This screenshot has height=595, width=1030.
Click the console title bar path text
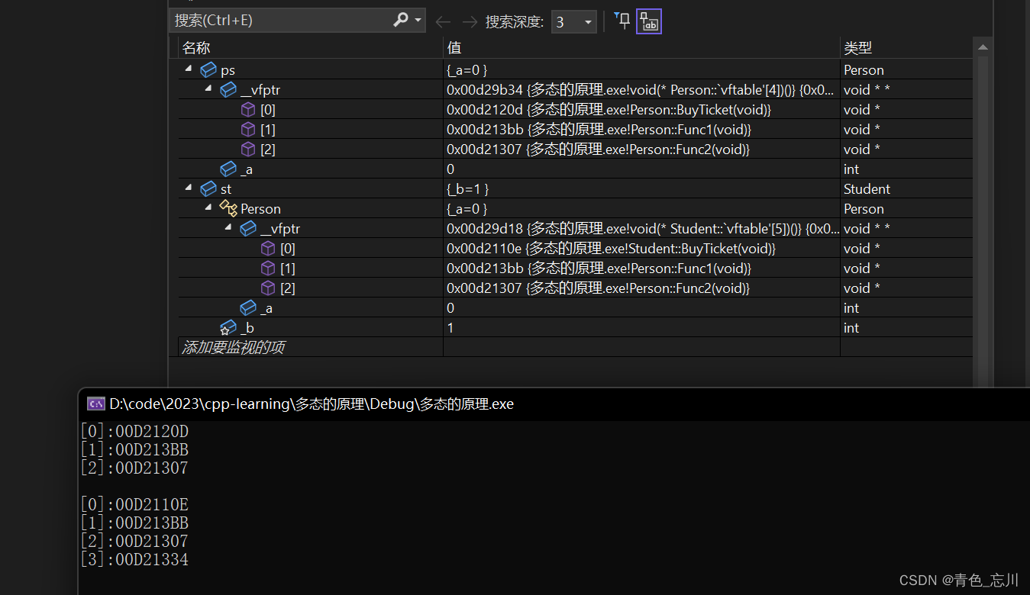312,404
